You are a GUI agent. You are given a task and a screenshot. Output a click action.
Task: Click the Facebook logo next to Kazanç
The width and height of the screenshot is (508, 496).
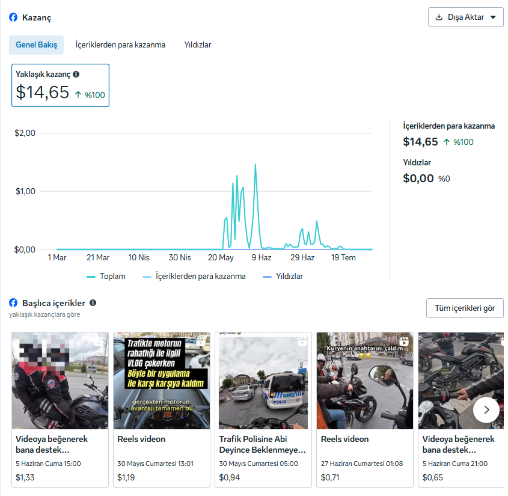13,17
